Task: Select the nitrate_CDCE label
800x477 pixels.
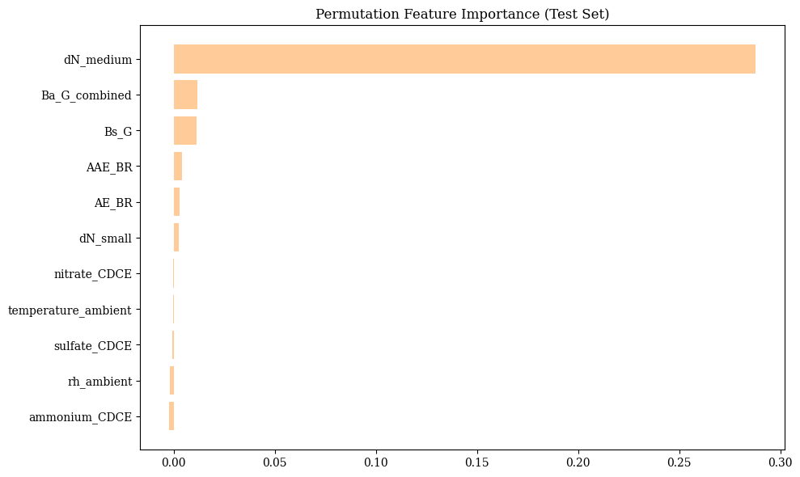Action: pos(93,274)
